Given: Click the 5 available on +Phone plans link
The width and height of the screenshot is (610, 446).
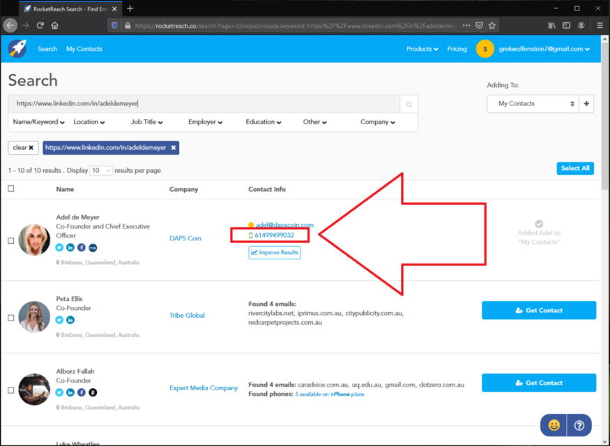Looking at the screenshot, I should point(330,394).
